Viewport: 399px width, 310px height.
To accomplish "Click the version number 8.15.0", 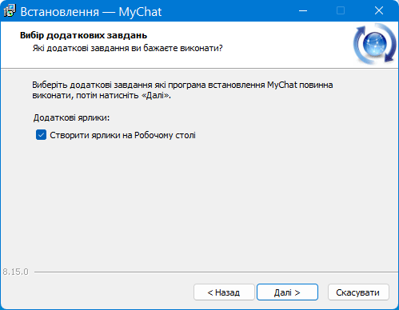I will [15, 272].
